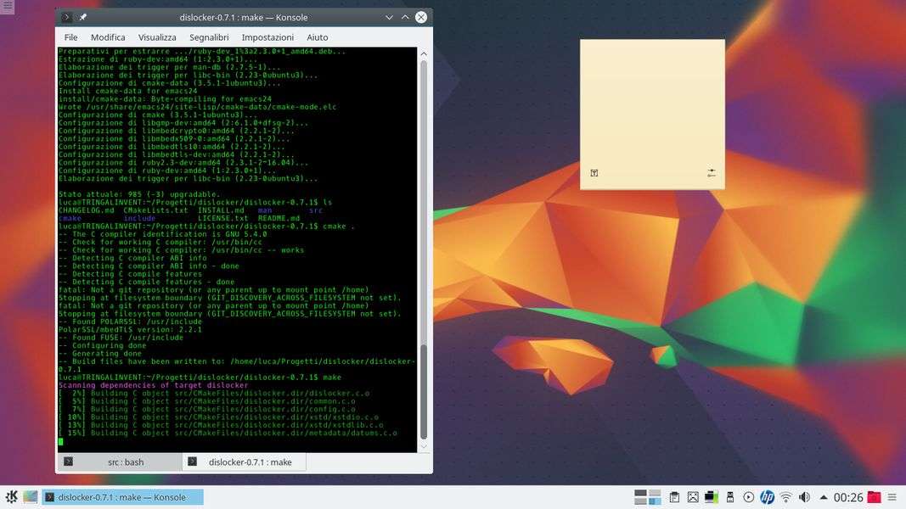Viewport: 906px width, 509px height.
Task: Open the panel hamburger settings menu
Action: pos(894,497)
